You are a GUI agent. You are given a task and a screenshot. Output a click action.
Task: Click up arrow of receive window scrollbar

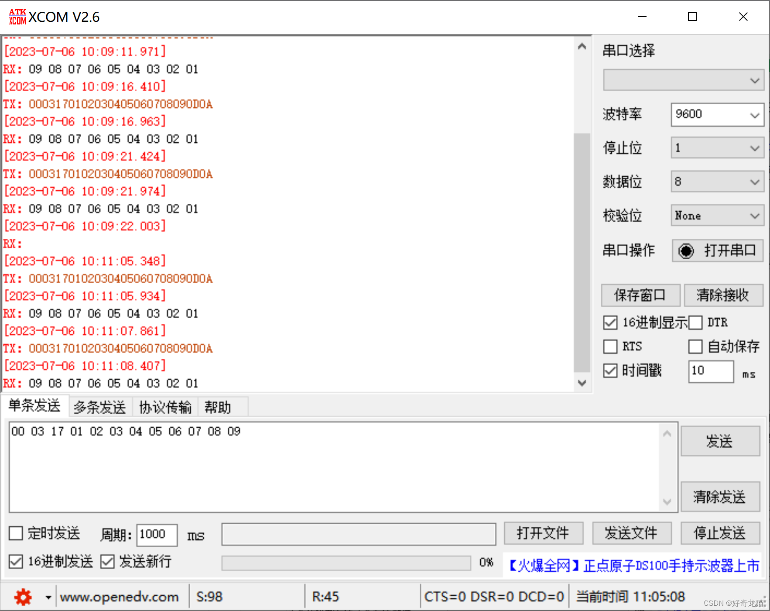[582, 46]
